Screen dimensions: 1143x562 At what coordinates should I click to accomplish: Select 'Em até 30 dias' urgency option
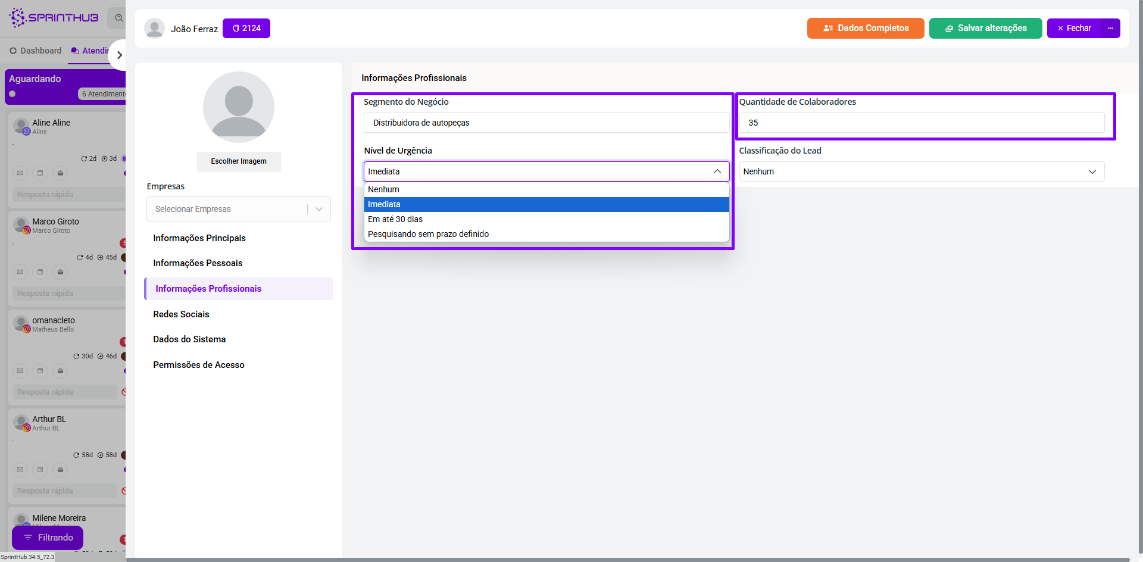coord(395,219)
